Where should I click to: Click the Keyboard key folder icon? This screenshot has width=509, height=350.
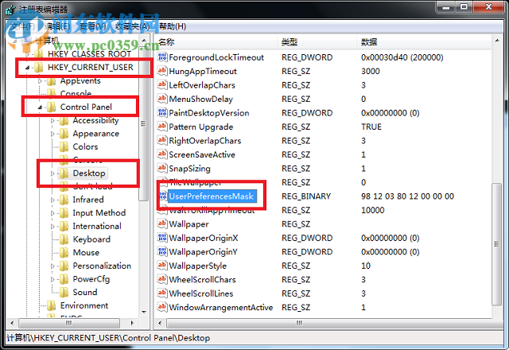pos(64,239)
